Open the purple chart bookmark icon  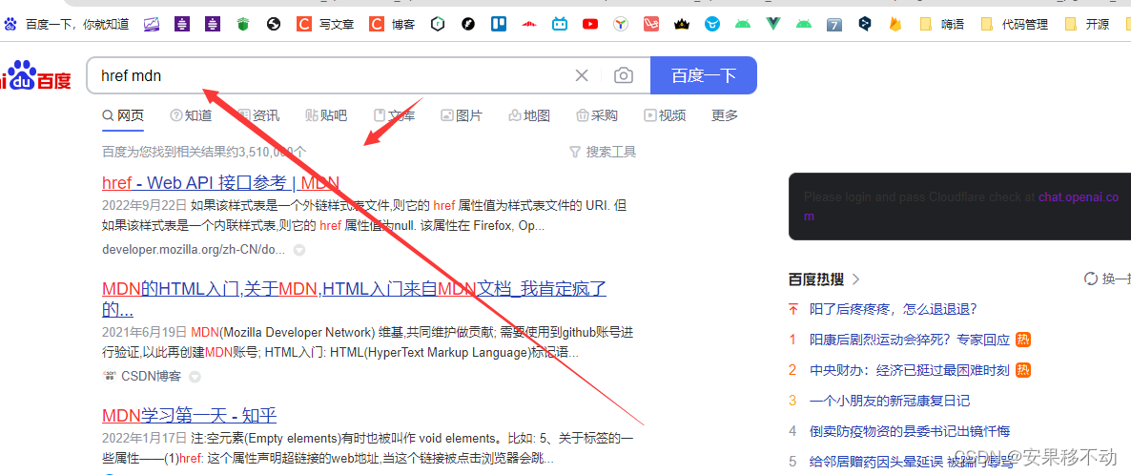click(x=152, y=24)
